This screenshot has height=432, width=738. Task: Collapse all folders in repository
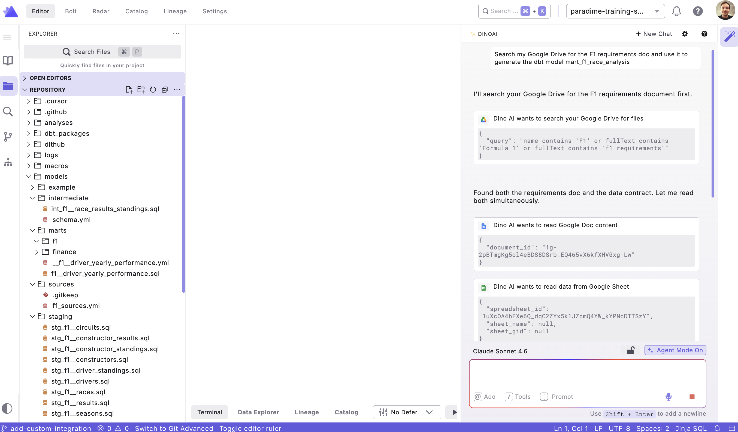[165, 90]
